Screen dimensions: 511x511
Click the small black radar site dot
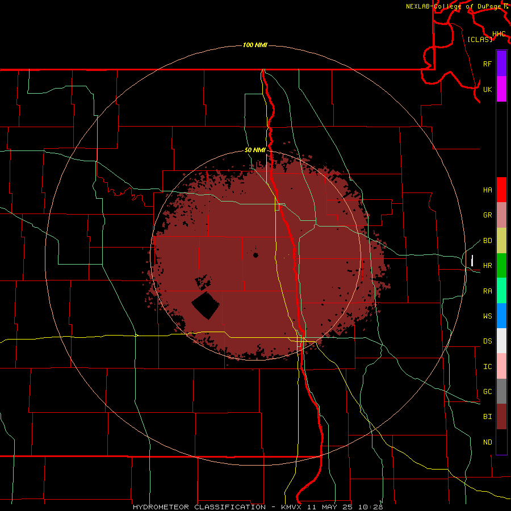[x=256, y=255]
